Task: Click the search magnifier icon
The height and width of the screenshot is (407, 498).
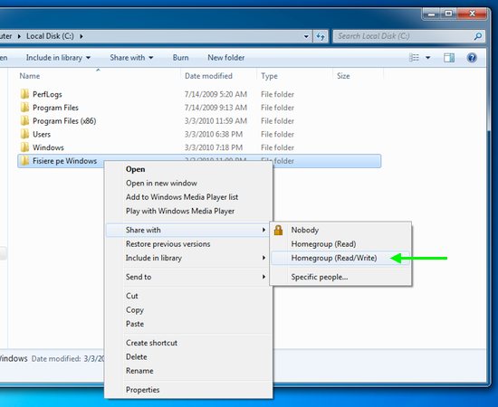Action: tap(478, 36)
